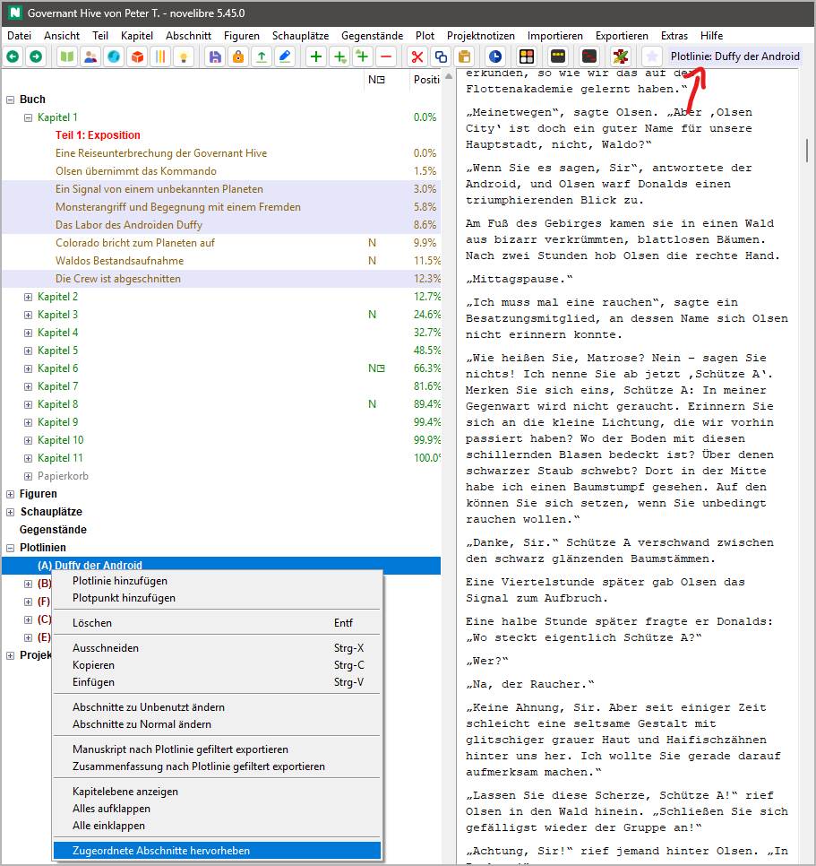Open the manuscript viewer book icon
The image size is (816, 866).
point(67,56)
